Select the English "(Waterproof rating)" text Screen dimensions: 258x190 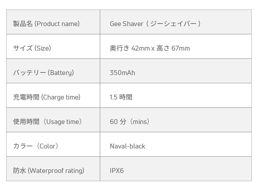point(56,171)
